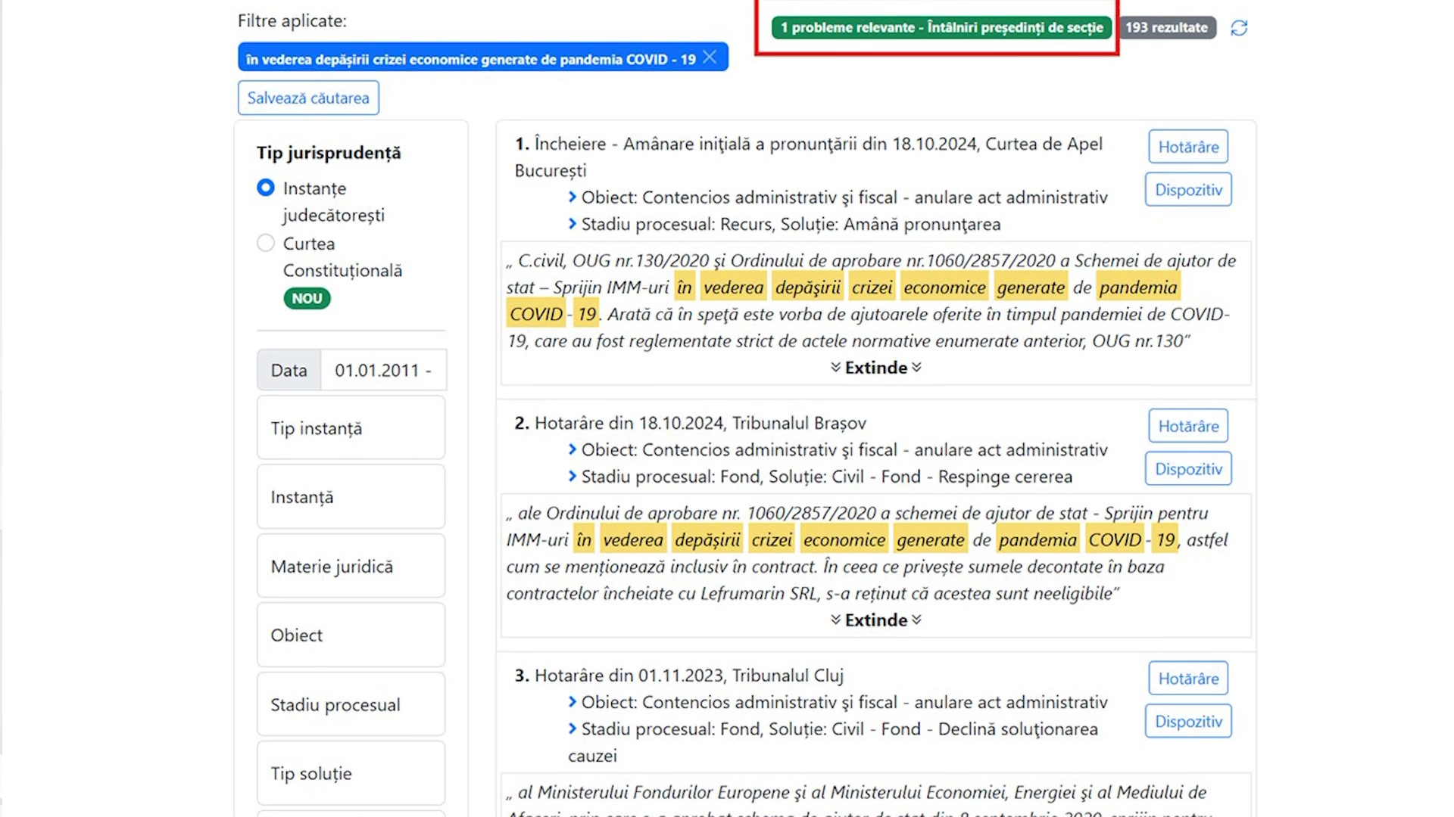Open the Tip instanță filter

[x=351, y=428]
